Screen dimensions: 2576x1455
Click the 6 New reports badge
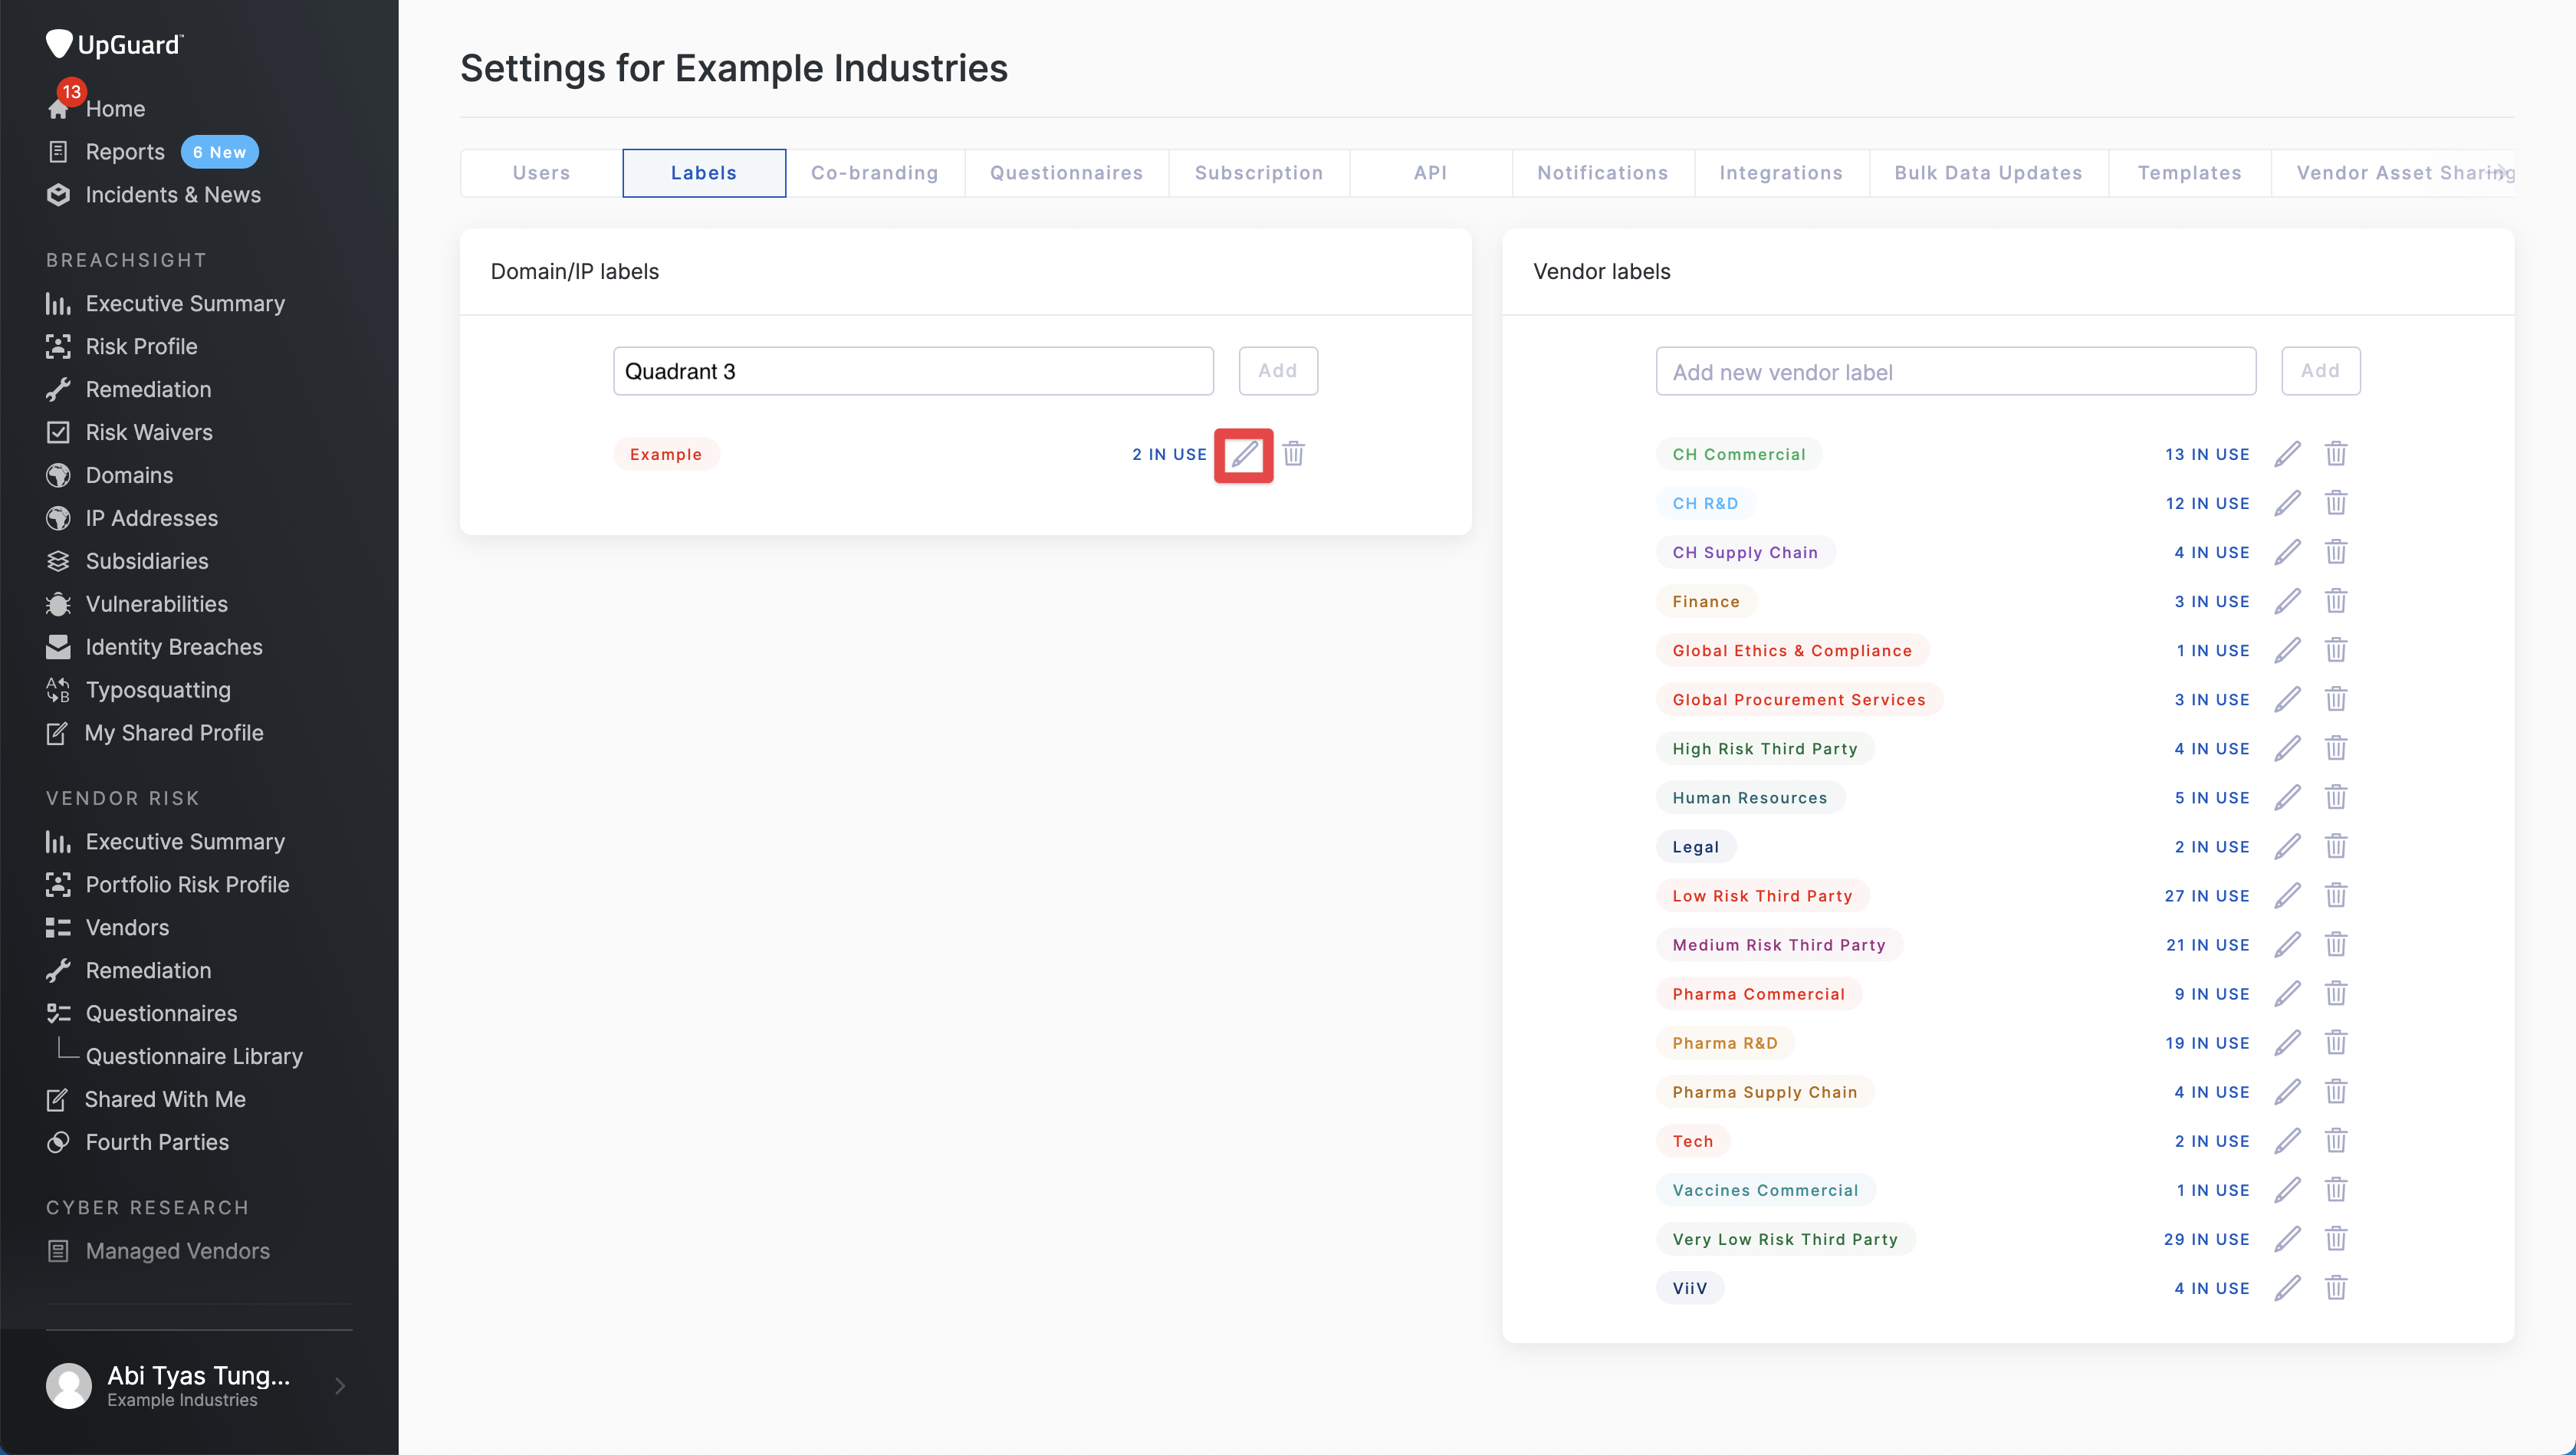(219, 152)
